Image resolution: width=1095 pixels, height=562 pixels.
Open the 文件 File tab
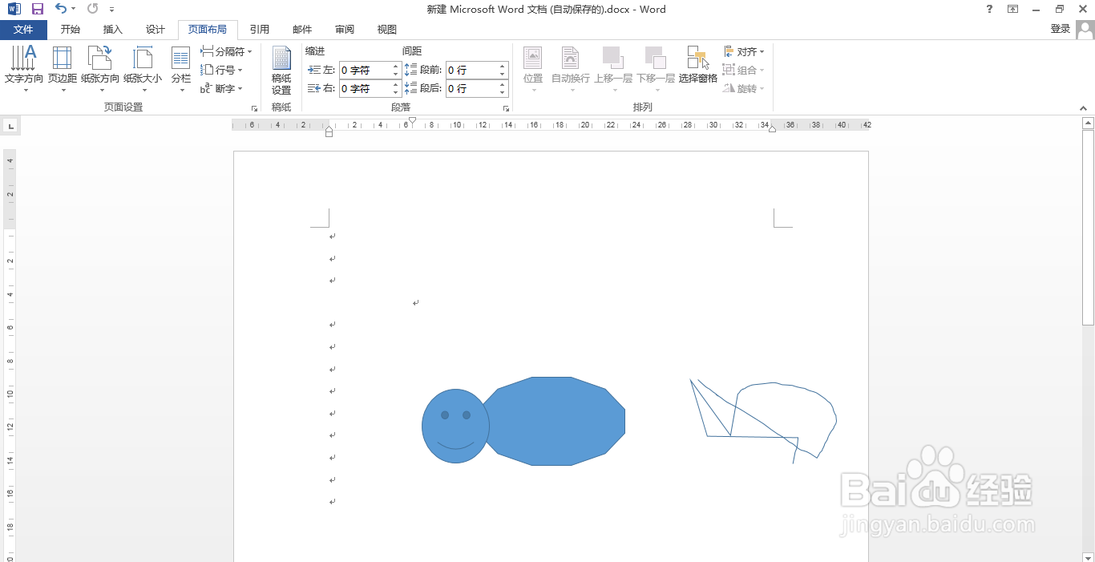point(23,30)
